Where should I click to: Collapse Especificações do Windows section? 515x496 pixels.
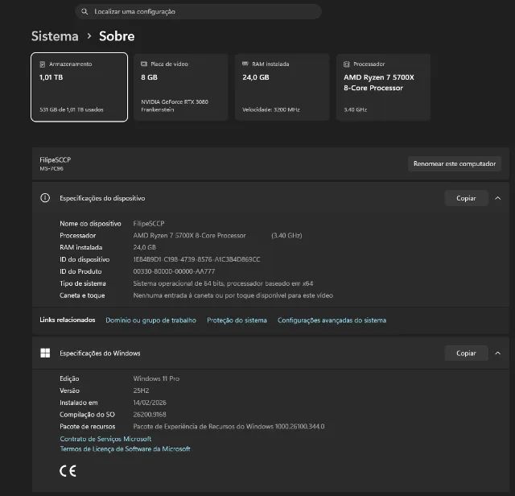point(498,353)
